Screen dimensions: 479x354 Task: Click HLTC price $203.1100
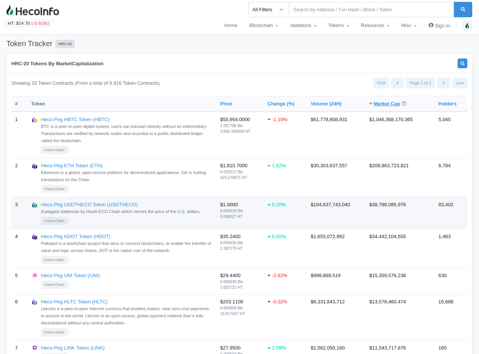click(232, 302)
